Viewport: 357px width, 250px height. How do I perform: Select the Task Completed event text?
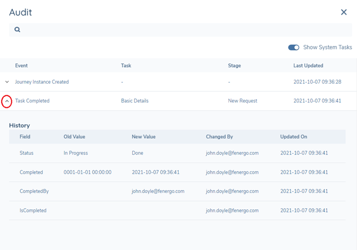(x=32, y=101)
